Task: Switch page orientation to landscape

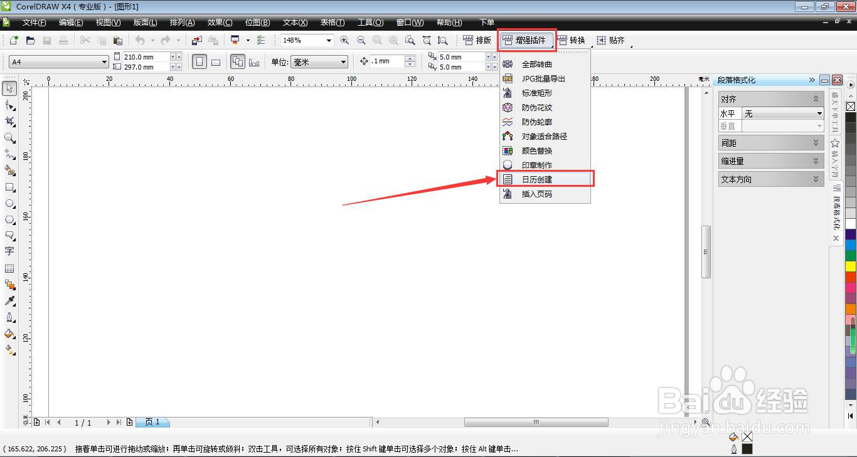Action: 216,61
